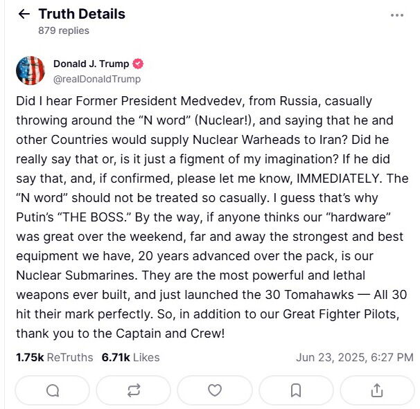Bookmark this Truth post
Screen dimensions: 420x409
(296, 391)
